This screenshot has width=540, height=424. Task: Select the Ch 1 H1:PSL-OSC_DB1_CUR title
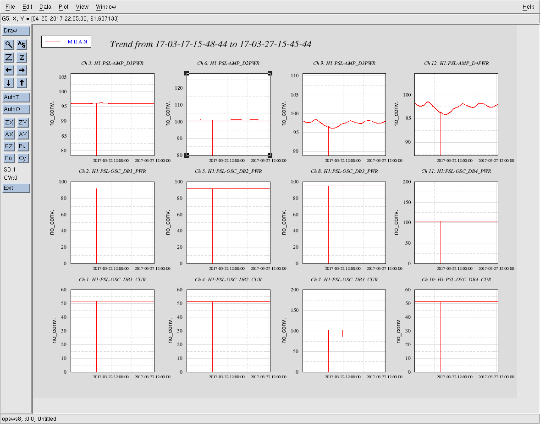coord(112,279)
